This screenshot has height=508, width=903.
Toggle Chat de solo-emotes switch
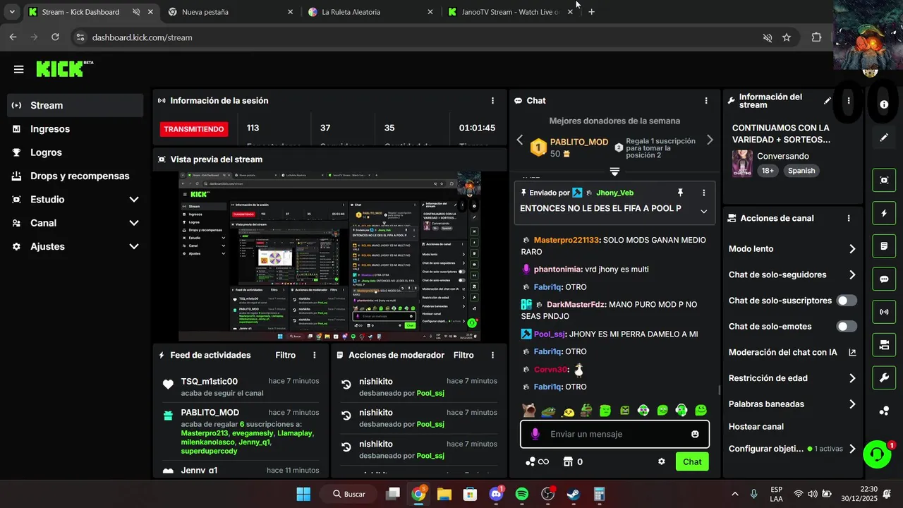(x=847, y=327)
